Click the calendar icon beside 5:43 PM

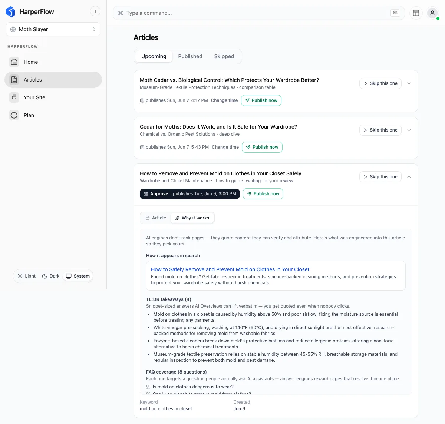click(x=142, y=147)
